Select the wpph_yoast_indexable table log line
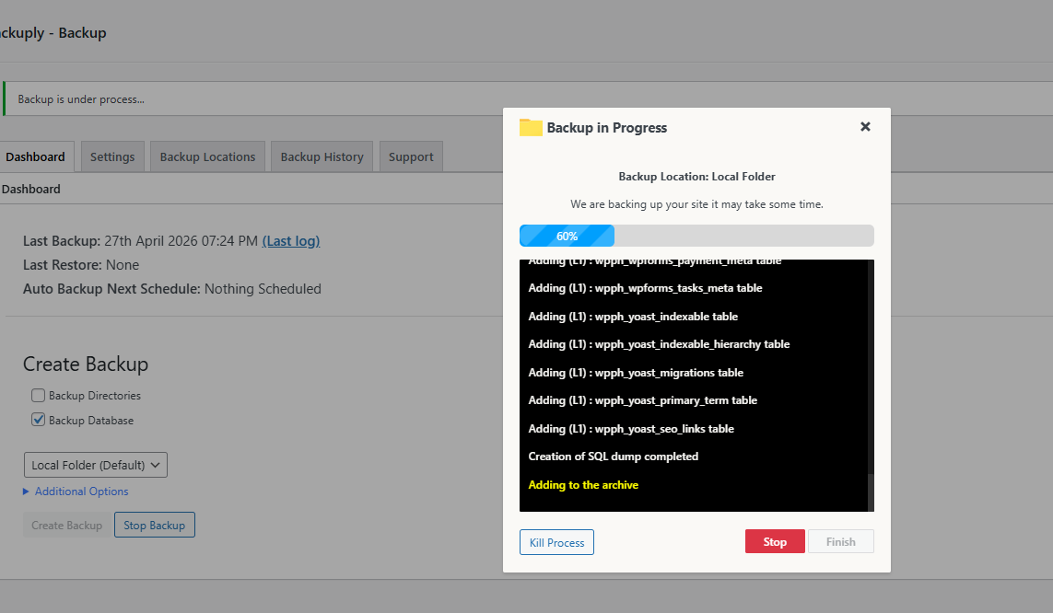Screen dimensions: 1053x613 633,316
